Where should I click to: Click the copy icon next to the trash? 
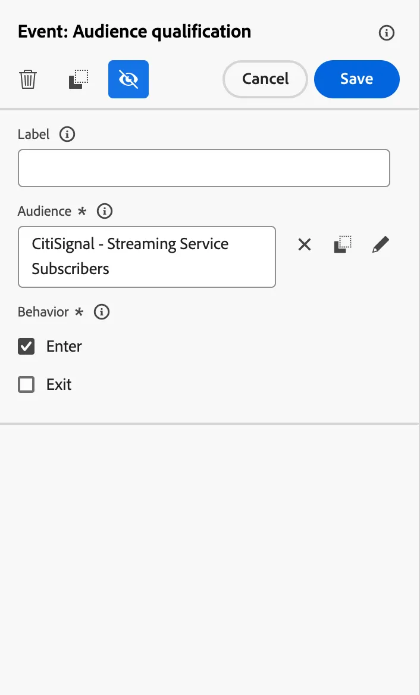pyautogui.click(x=79, y=79)
